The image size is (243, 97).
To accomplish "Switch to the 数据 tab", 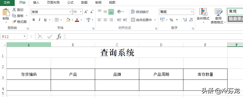I will [x=84, y=3].
